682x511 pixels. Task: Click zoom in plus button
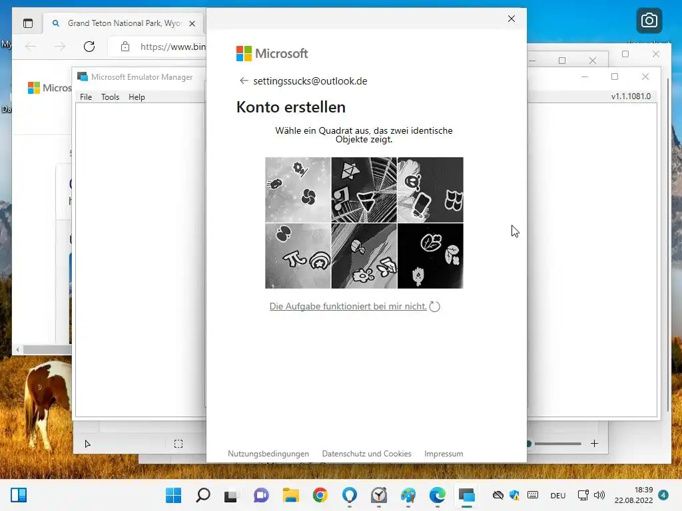tap(594, 443)
